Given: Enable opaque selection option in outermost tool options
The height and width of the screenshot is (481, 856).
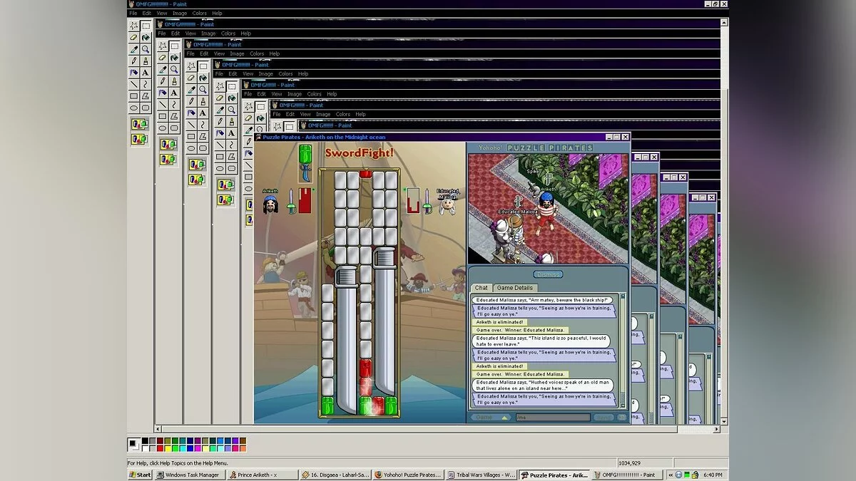Looking at the screenshot, I should point(139,124).
